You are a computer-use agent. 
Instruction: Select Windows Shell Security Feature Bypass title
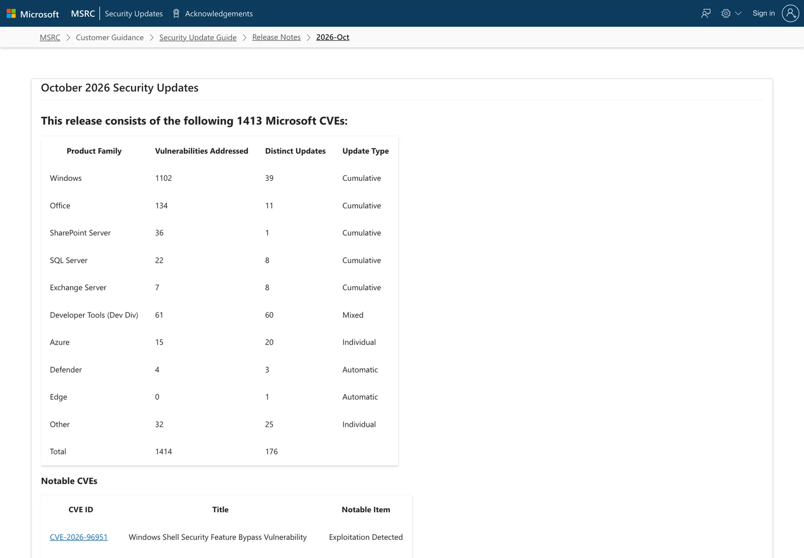point(218,537)
